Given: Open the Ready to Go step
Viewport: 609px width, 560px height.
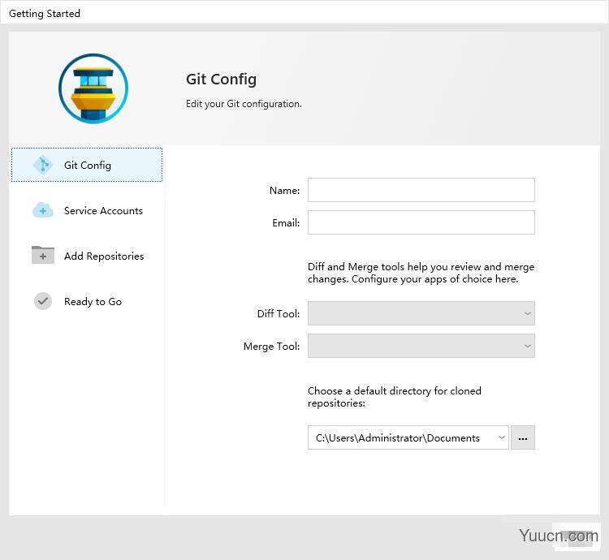Looking at the screenshot, I should [93, 302].
